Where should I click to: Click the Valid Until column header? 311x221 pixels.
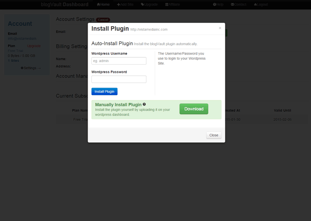coord(282,110)
